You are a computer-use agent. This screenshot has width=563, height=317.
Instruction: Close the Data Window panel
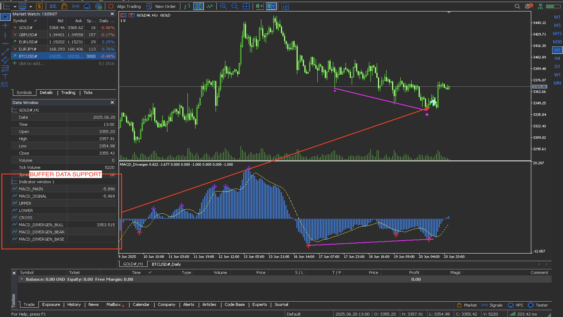[112, 102]
